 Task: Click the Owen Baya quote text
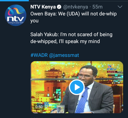click(73, 17)
